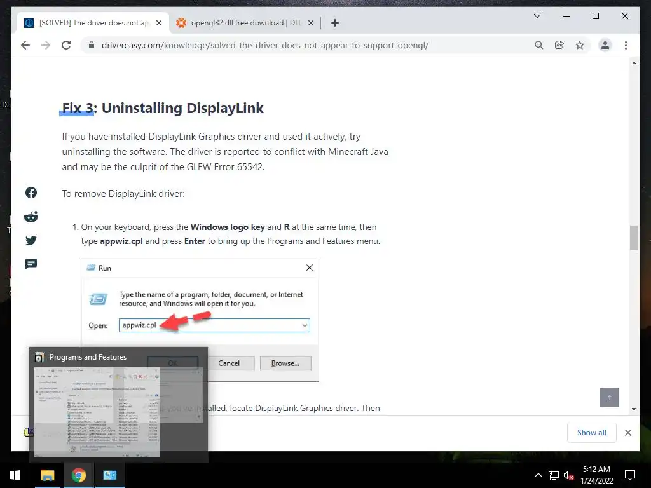651x488 pixels.
Task: Share the article on Twitter
Action: click(x=31, y=240)
